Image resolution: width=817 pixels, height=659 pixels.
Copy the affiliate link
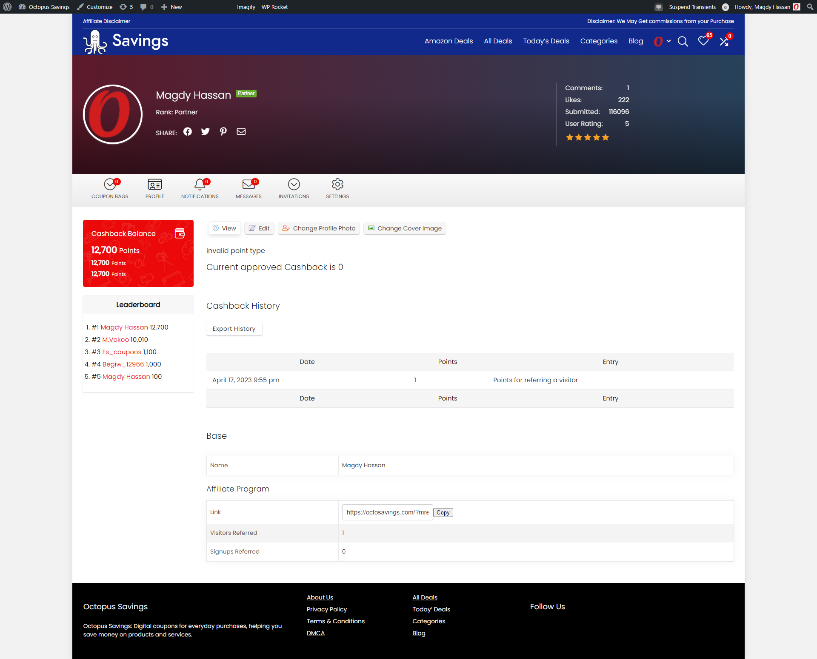(x=443, y=512)
